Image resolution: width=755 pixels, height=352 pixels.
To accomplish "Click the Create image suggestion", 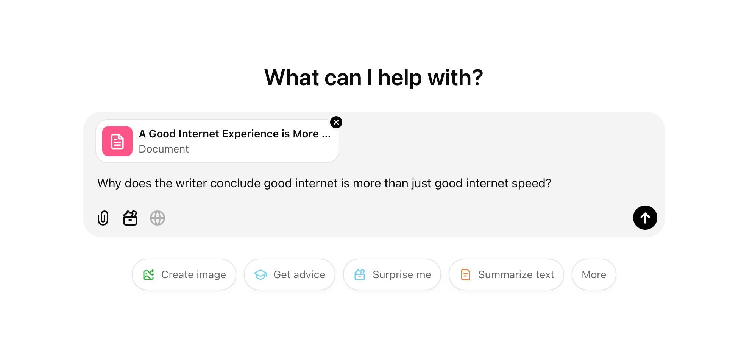I will pyautogui.click(x=184, y=274).
